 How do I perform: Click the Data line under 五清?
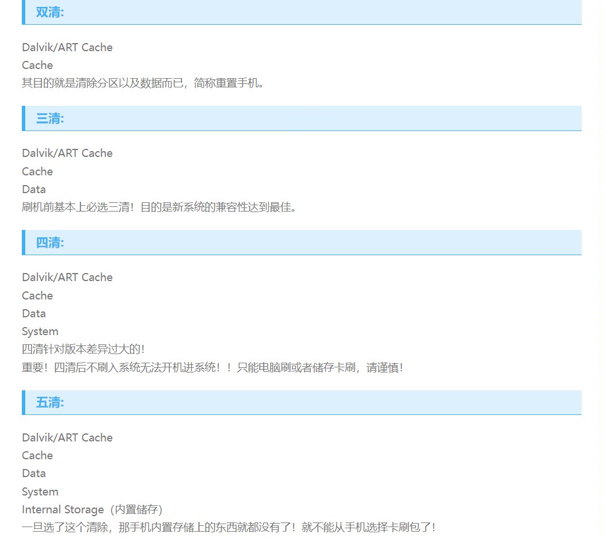(x=34, y=474)
